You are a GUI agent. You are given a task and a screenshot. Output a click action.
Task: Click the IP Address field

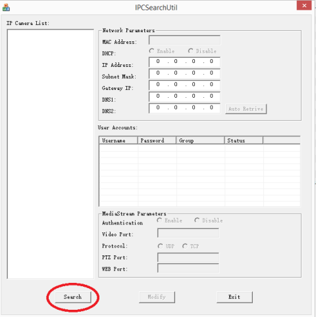(x=184, y=62)
